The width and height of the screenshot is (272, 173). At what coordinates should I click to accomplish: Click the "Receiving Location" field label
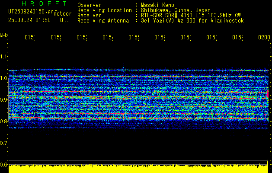pos(105,10)
